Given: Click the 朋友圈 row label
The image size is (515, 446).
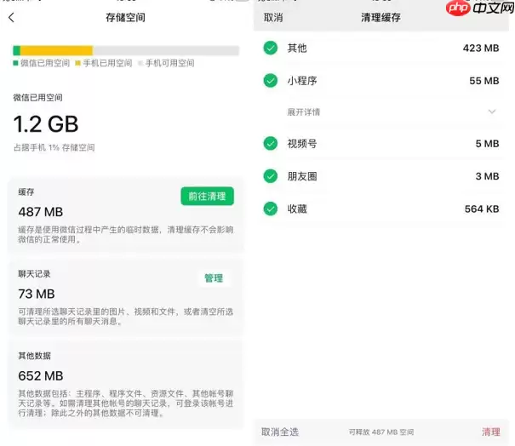Looking at the screenshot, I should pyautogui.click(x=302, y=176).
